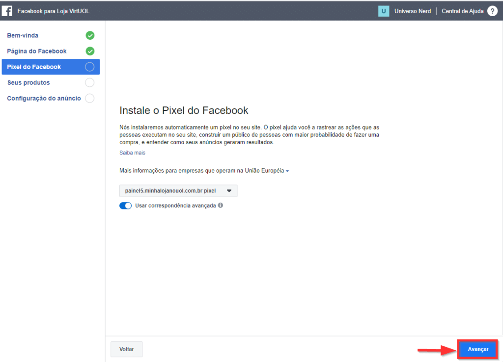503x362 pixels.
Task: Open the Central de Ajuda link
Action: coord(462,11)
